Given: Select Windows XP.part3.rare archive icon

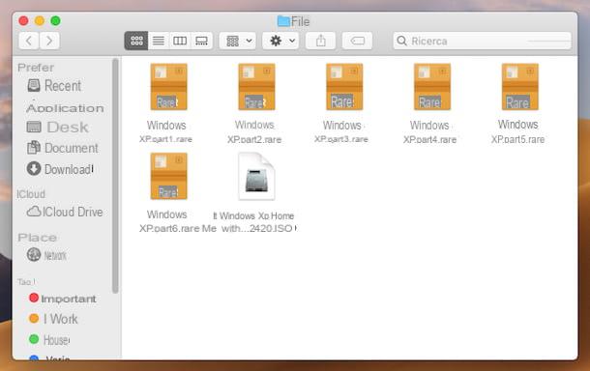Looking at the screenshot, I should [344, 87].
